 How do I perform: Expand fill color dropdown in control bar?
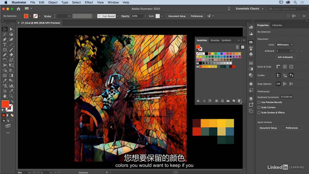click(30, 16)
